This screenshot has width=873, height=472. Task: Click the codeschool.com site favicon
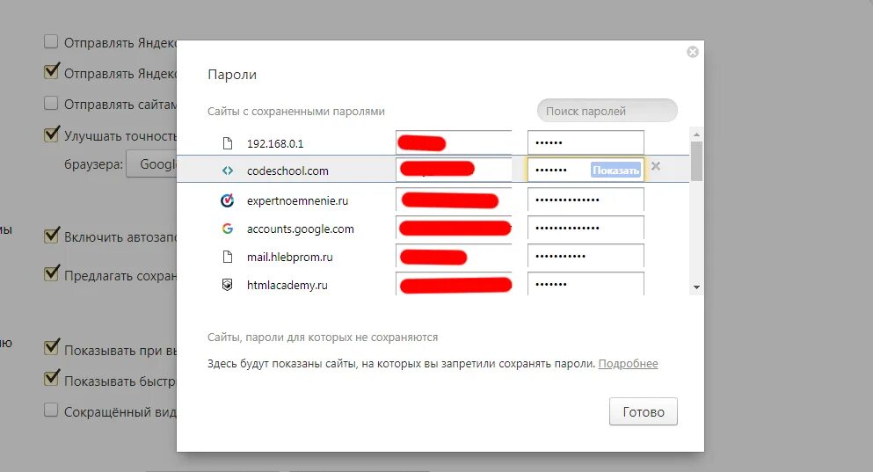227,171
